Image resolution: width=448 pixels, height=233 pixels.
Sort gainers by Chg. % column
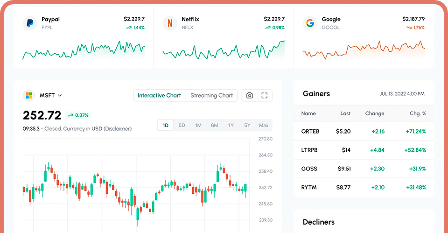(418, 113)
